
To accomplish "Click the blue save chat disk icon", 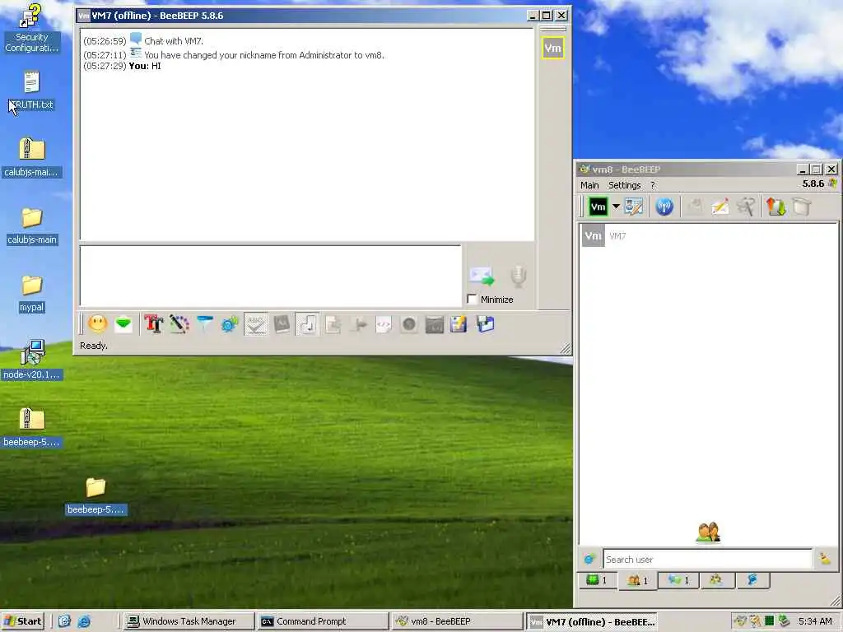I will coord(485,324).
